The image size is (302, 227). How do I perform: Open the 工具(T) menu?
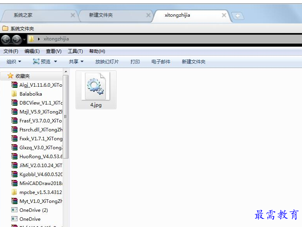[75, 51]
